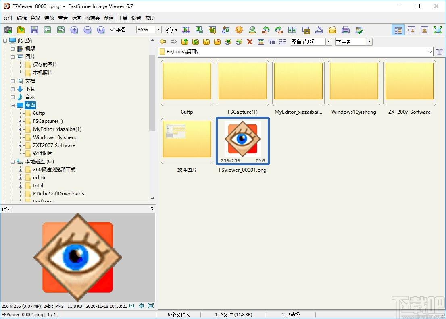Expand the 视频 tree node
The height and width of the screenshot is (319, 446).
[x=13, y=49]
